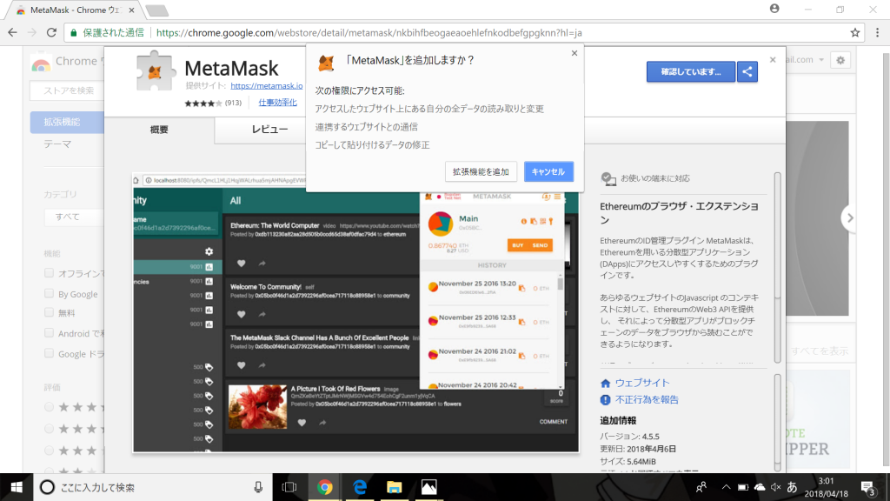Click the OneDrive cloud tray icon

[760, 487]
